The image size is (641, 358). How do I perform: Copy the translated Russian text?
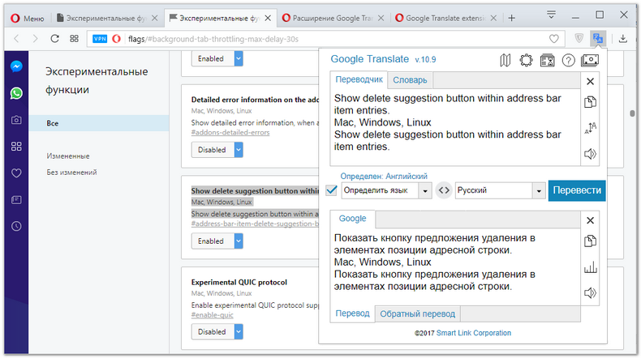591,241
